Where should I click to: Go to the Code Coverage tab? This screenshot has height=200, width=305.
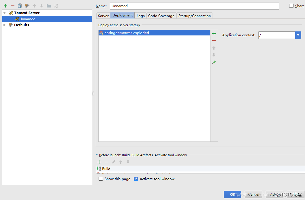[x=161, y=16]
